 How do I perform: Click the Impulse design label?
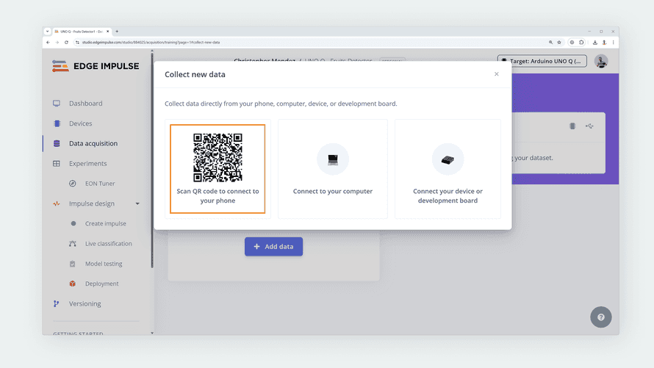click(x=92, y=203)
